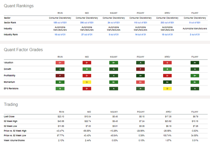Click NSANY's 24 out of 531 sector rank

click(x=114, y=23)
